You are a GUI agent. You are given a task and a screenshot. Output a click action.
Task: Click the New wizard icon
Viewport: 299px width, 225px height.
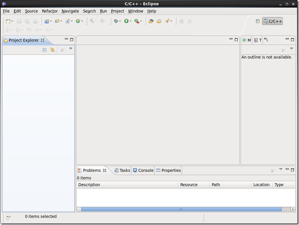coord(8,21)
